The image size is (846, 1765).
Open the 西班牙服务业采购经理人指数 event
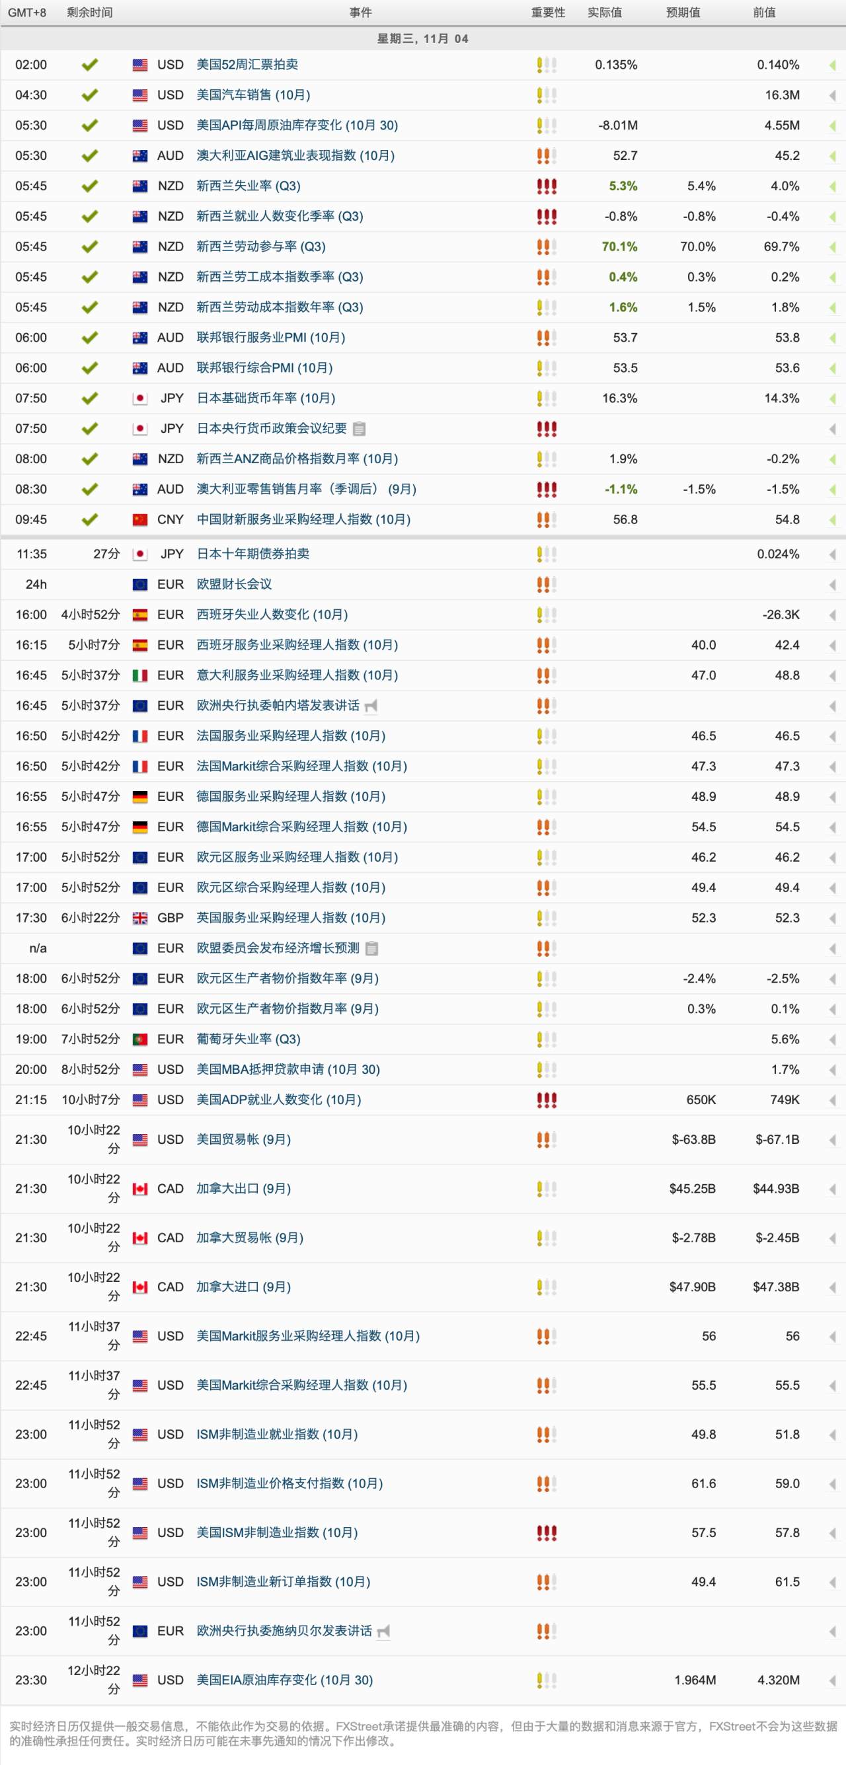(x=297, y=645)
